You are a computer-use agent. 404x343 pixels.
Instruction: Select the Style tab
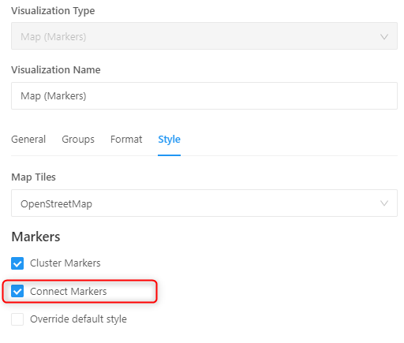click(x=169, y=140)
